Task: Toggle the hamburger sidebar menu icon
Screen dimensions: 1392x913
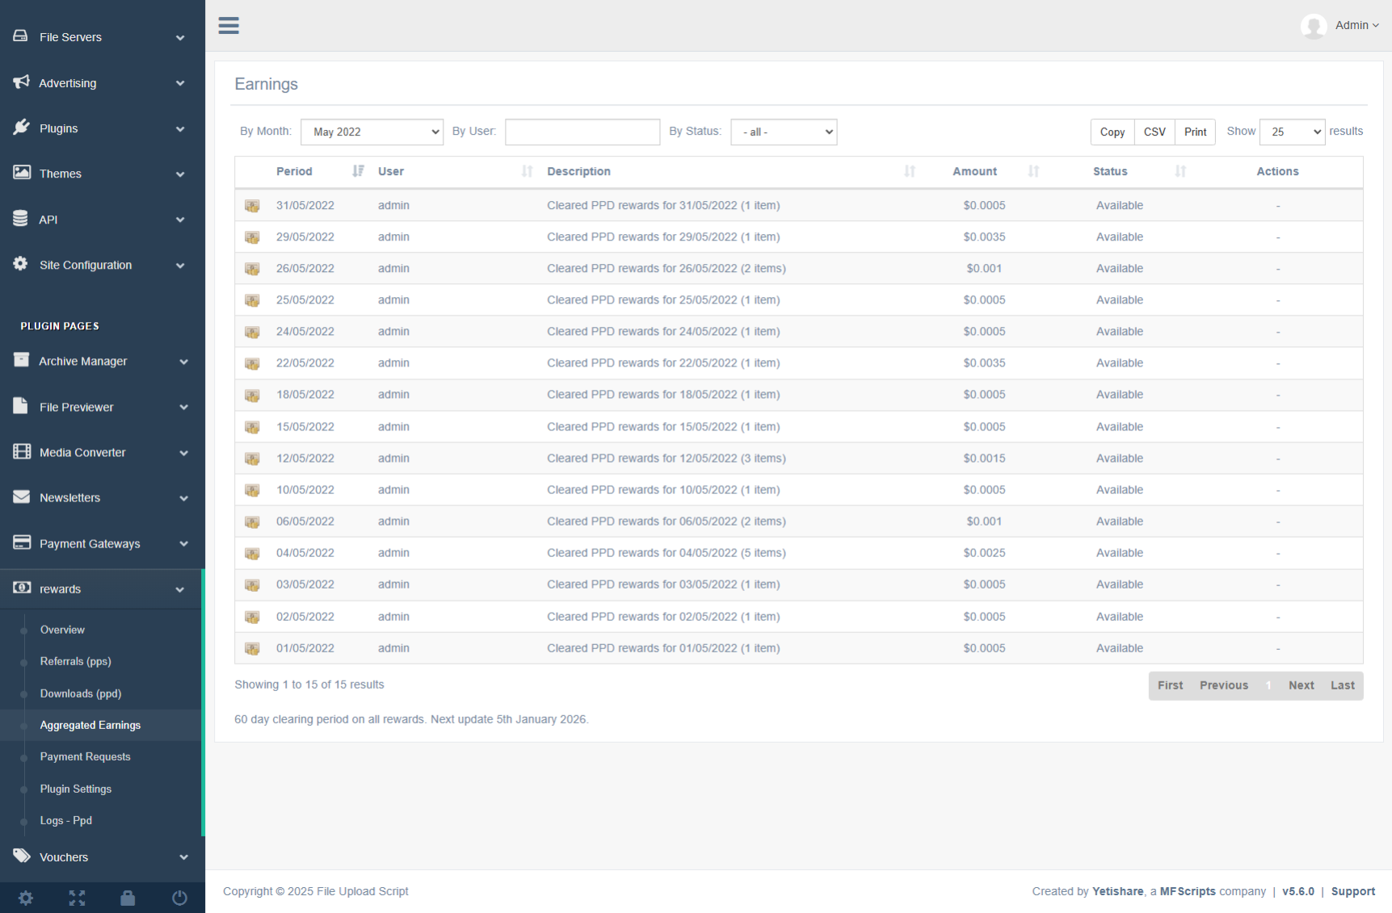Action: click(229, 26)
